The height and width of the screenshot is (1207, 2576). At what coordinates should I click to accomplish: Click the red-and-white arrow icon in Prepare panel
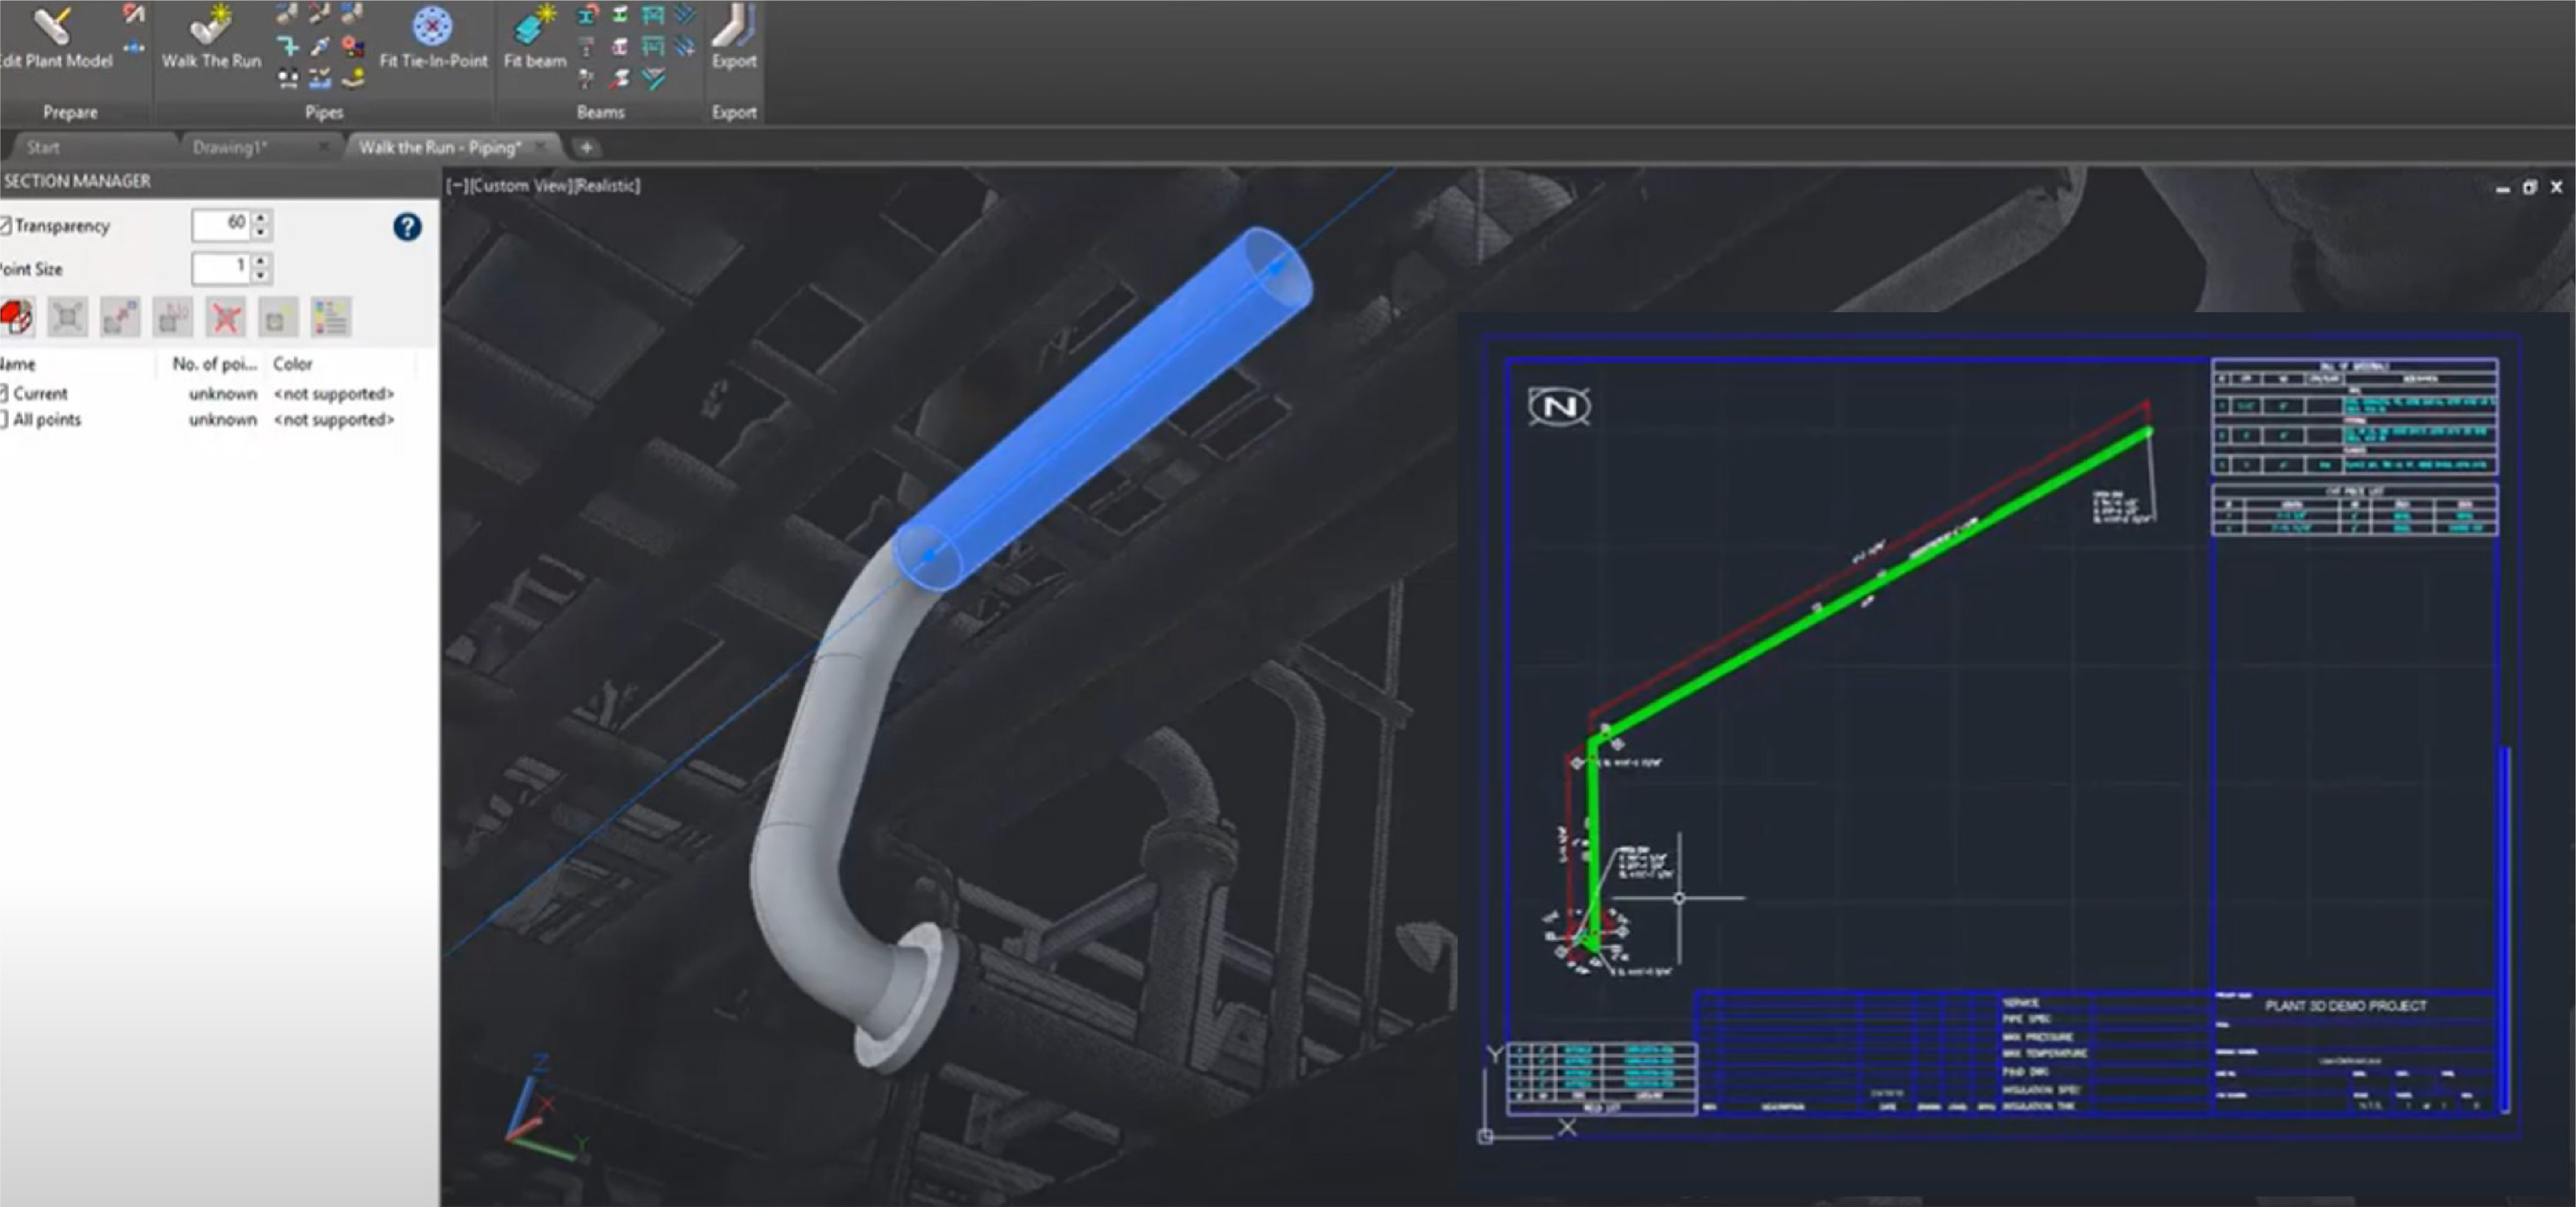134,14
